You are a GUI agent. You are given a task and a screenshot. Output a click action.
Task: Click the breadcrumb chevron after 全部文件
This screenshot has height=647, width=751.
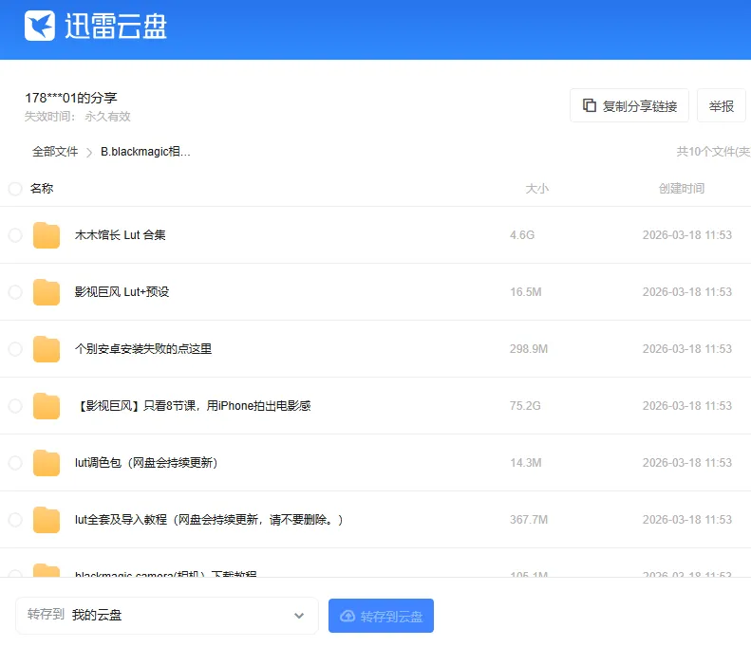pos(89,152)
